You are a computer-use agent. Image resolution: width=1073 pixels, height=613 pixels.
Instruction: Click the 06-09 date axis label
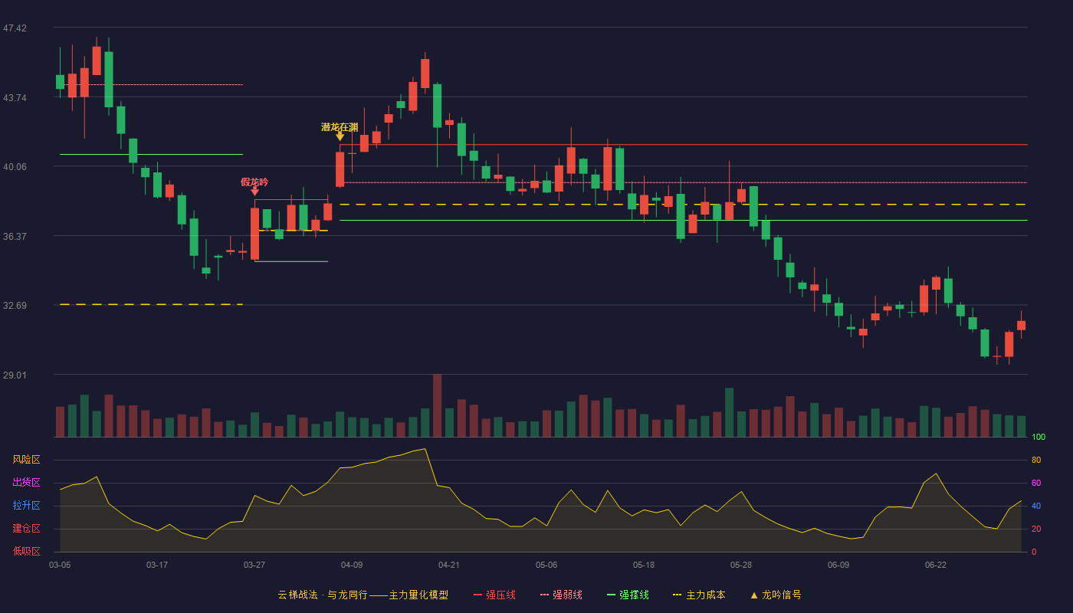click(838, 565)
